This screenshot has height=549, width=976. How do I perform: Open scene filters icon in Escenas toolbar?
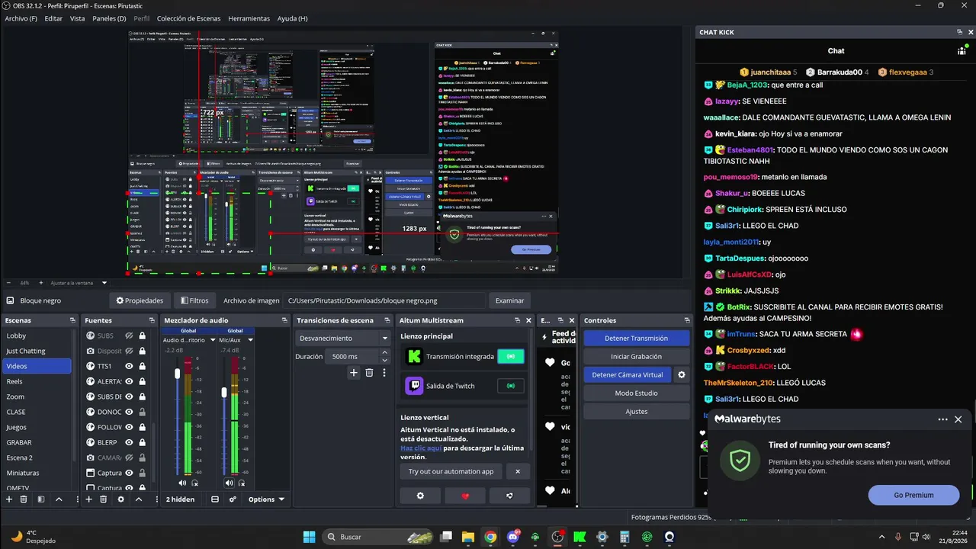[41, 499]
